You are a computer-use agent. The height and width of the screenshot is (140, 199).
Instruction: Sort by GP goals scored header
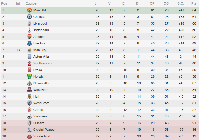[x=152, y=3]
